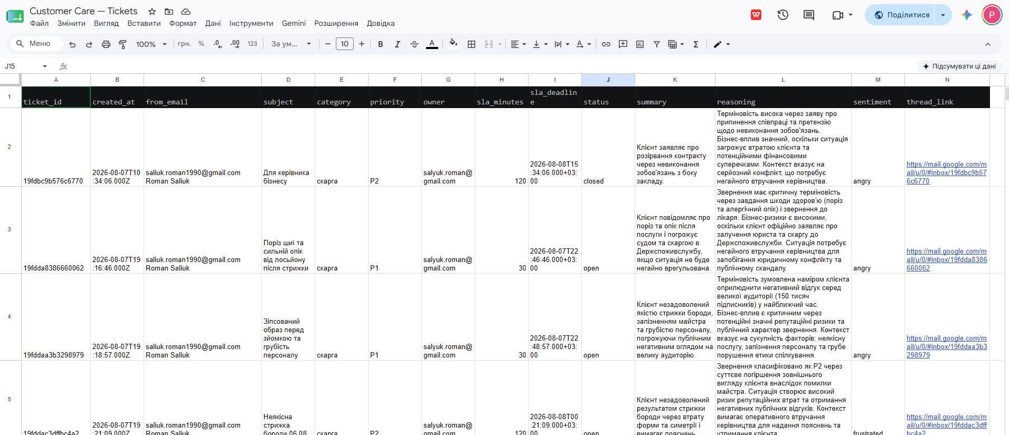1009x435 pixels.
Task: Collapse the toolbar with the chevron
Action: [988, 44]
